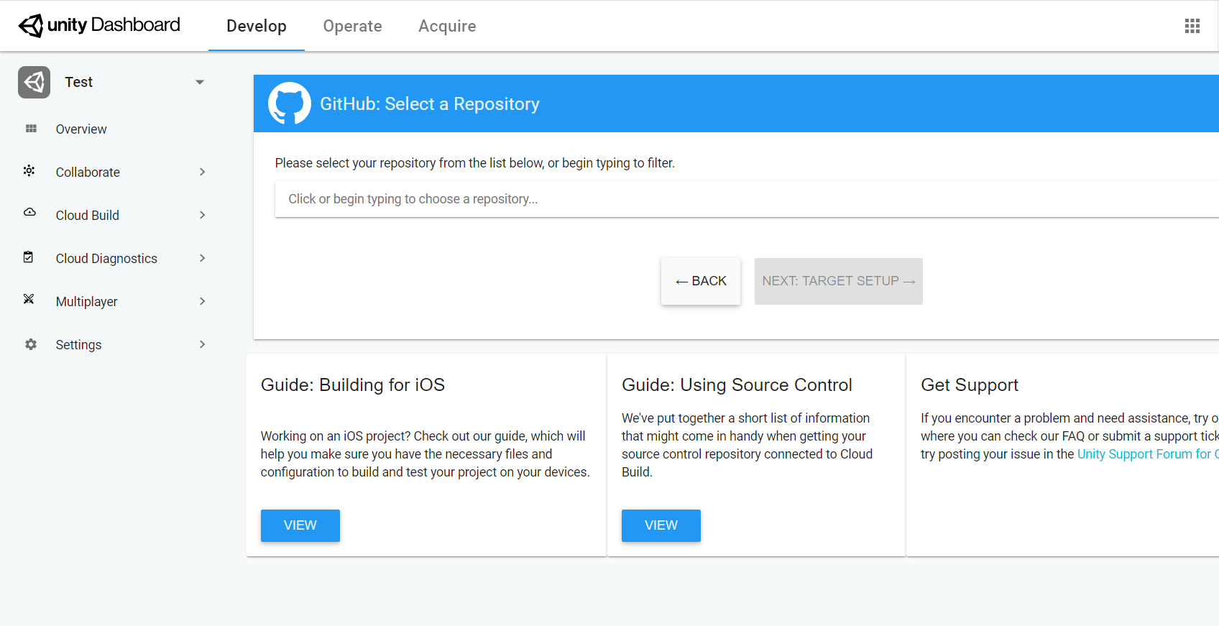
Task: Click the BACK button
Action: click(x=701, y=281)
